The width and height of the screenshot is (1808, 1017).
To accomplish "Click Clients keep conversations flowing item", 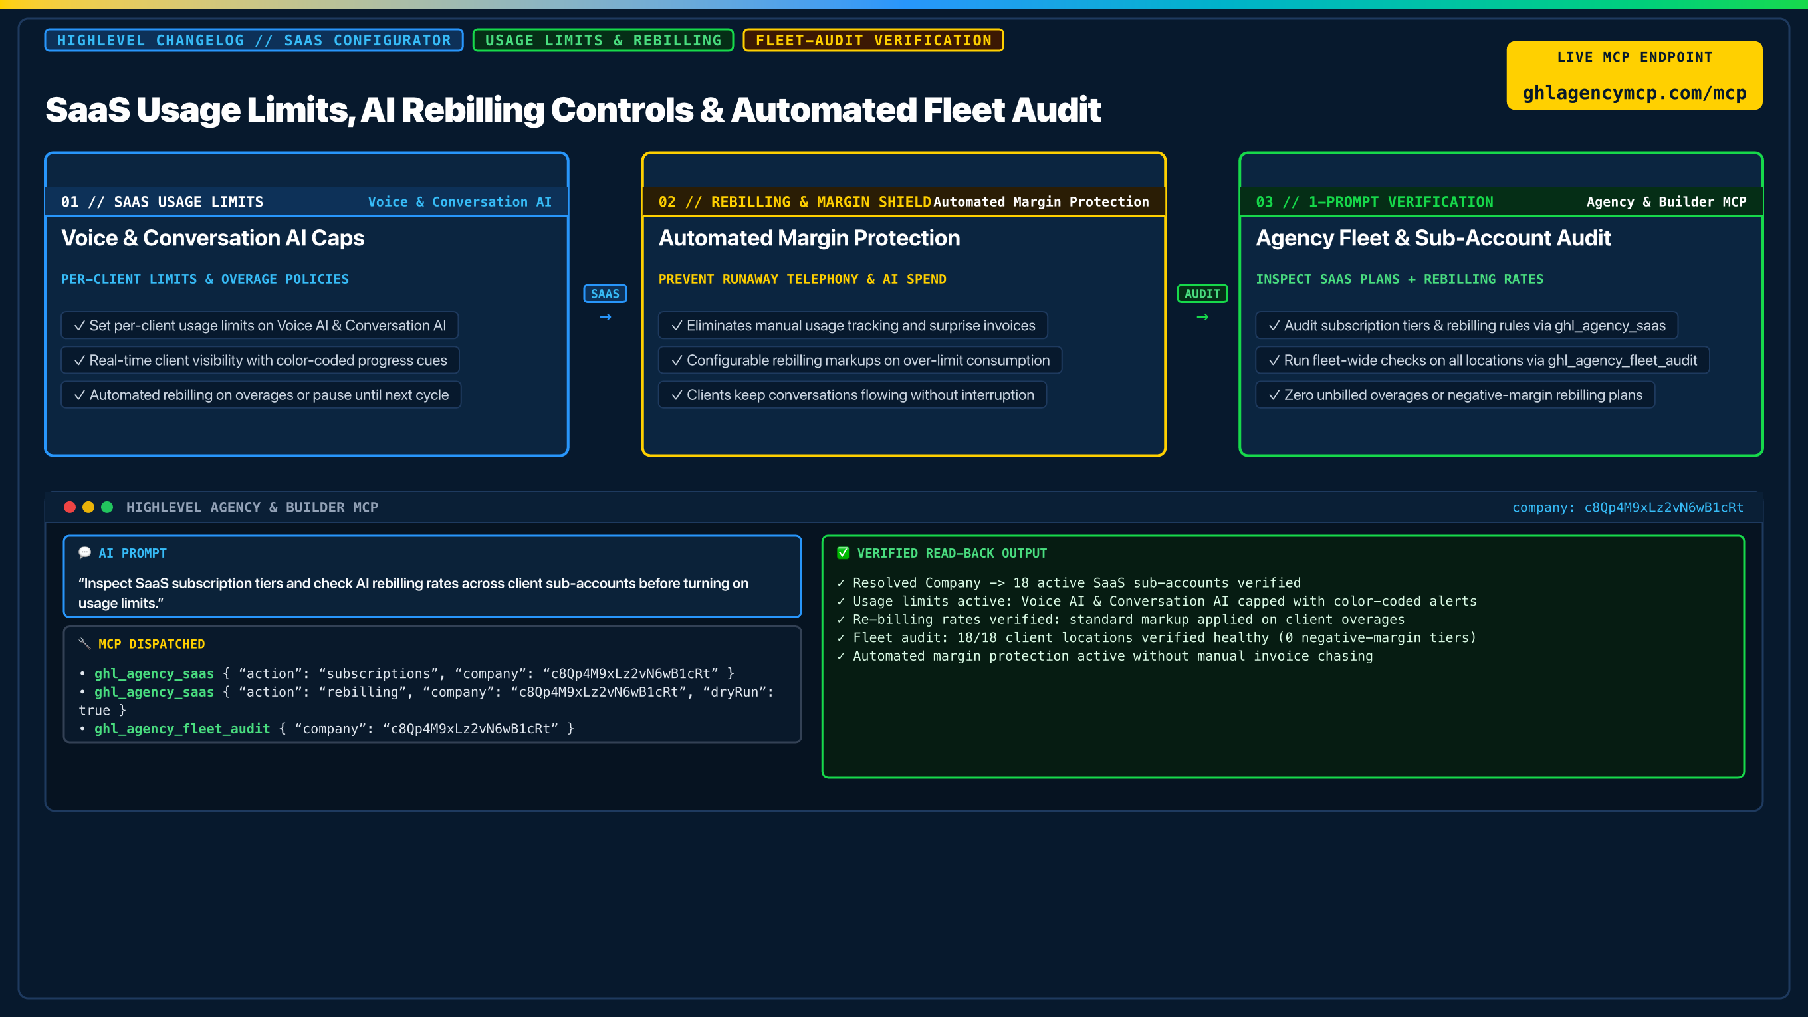I will (852, 395).
